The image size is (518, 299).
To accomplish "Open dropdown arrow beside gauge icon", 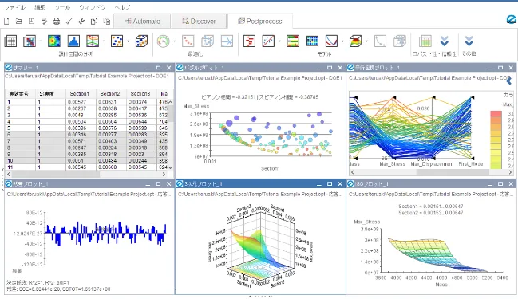I will tap(175, 41).
